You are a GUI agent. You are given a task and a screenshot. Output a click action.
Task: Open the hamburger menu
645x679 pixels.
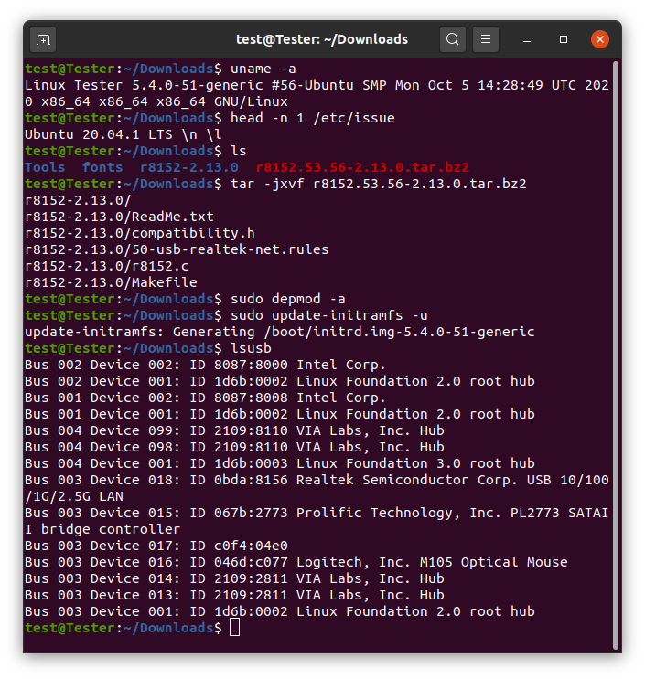[486, 39]
